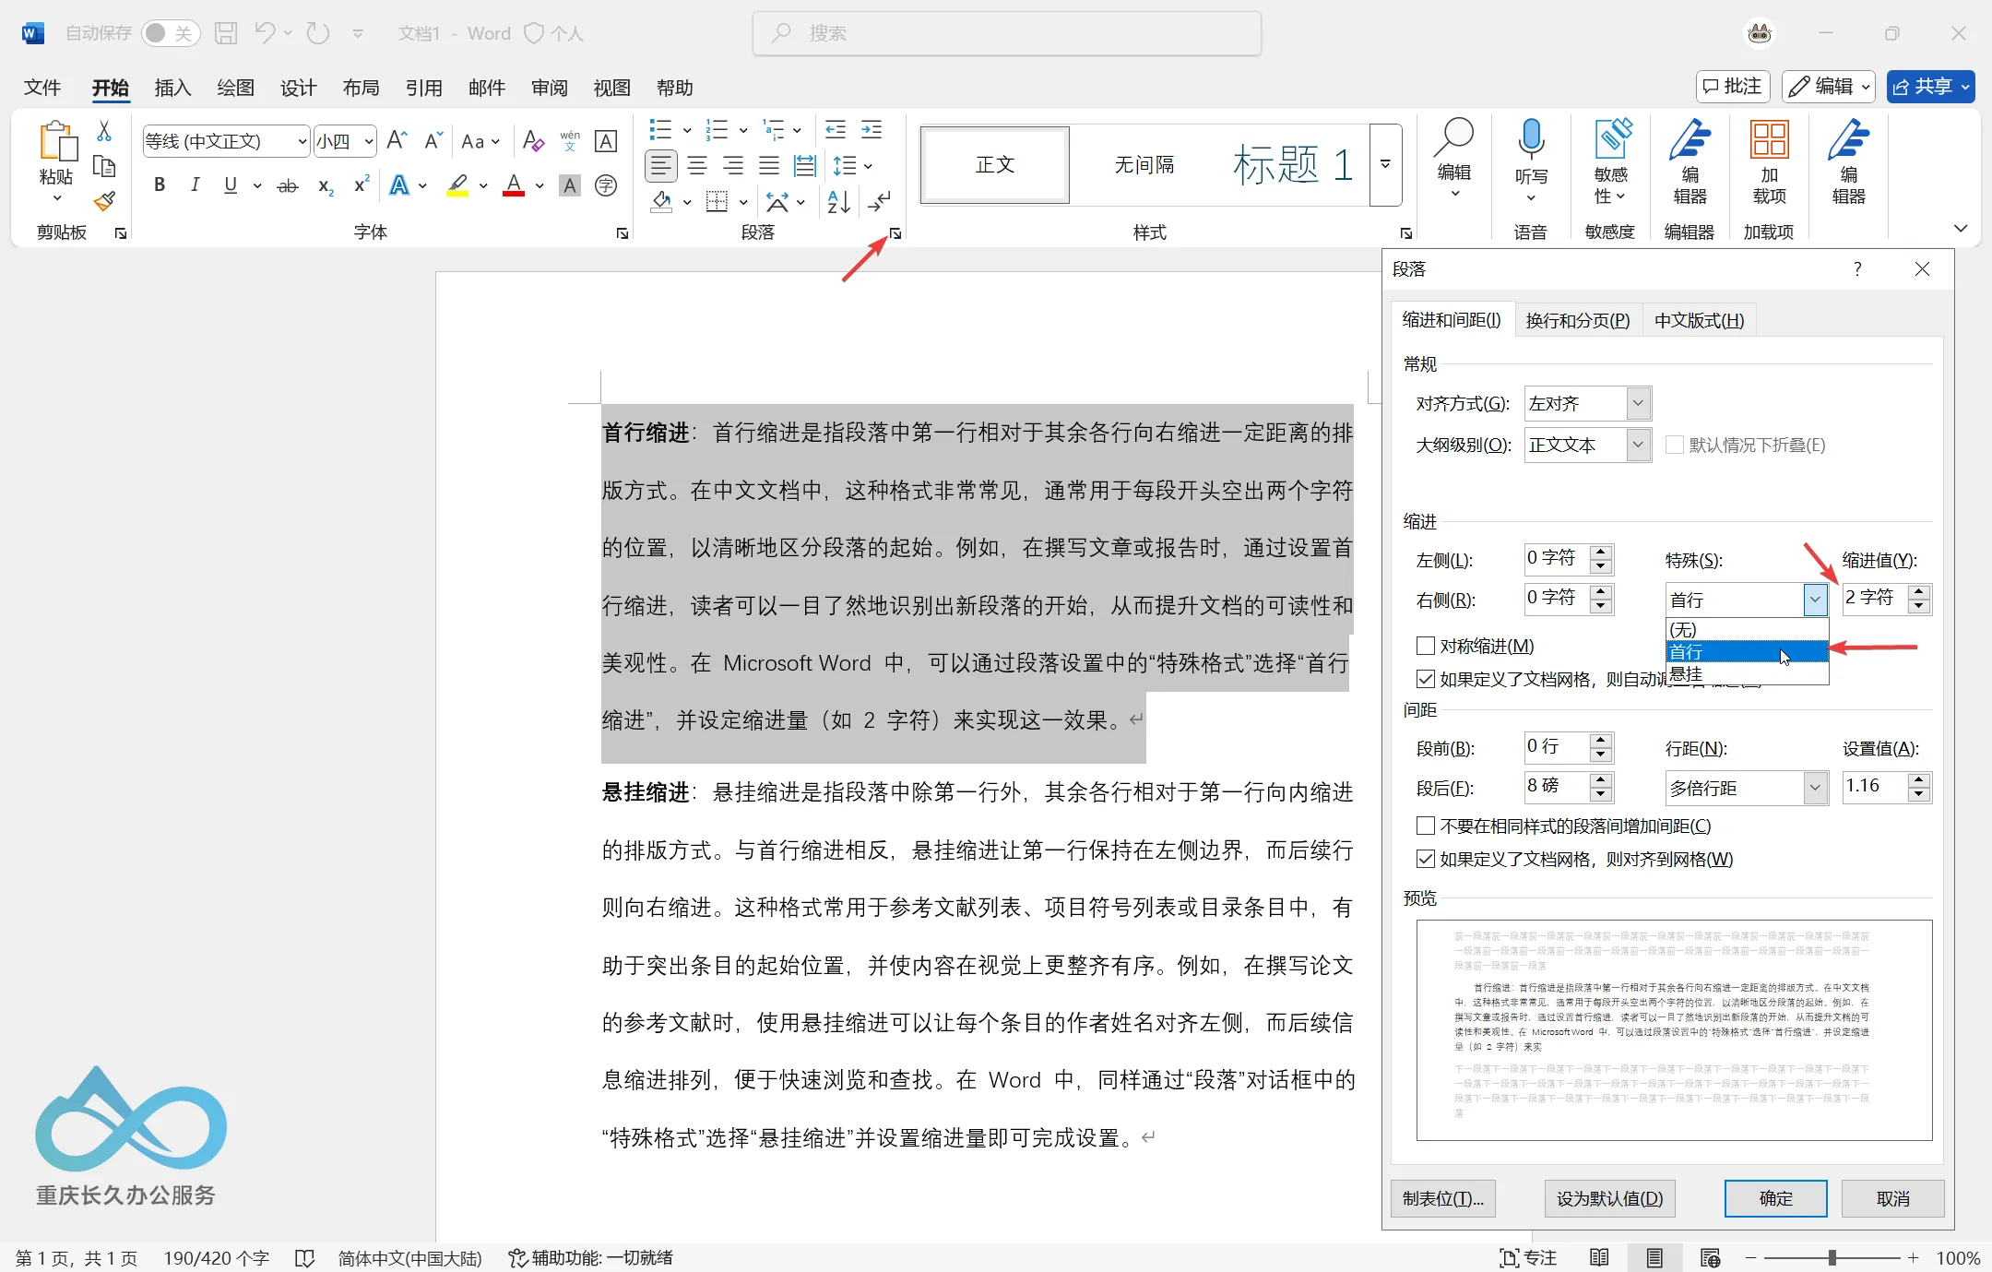The height and width of the screenshot is (1272, 1992).
Task: Click the Save icon in title bar
Action: click(226, 33)
